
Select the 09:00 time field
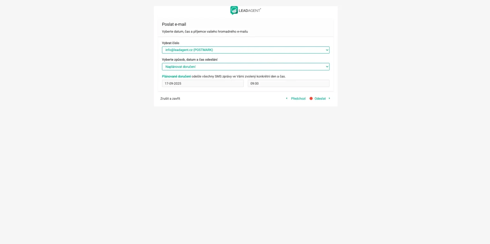[289, 83]
